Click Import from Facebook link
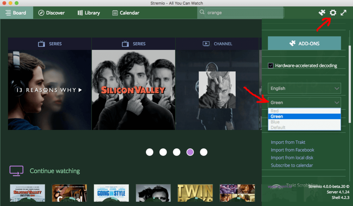The image size is (353, 206). tap(292, 150)
